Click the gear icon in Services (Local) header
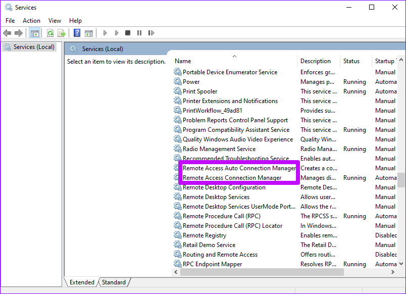 click(74, 49)
